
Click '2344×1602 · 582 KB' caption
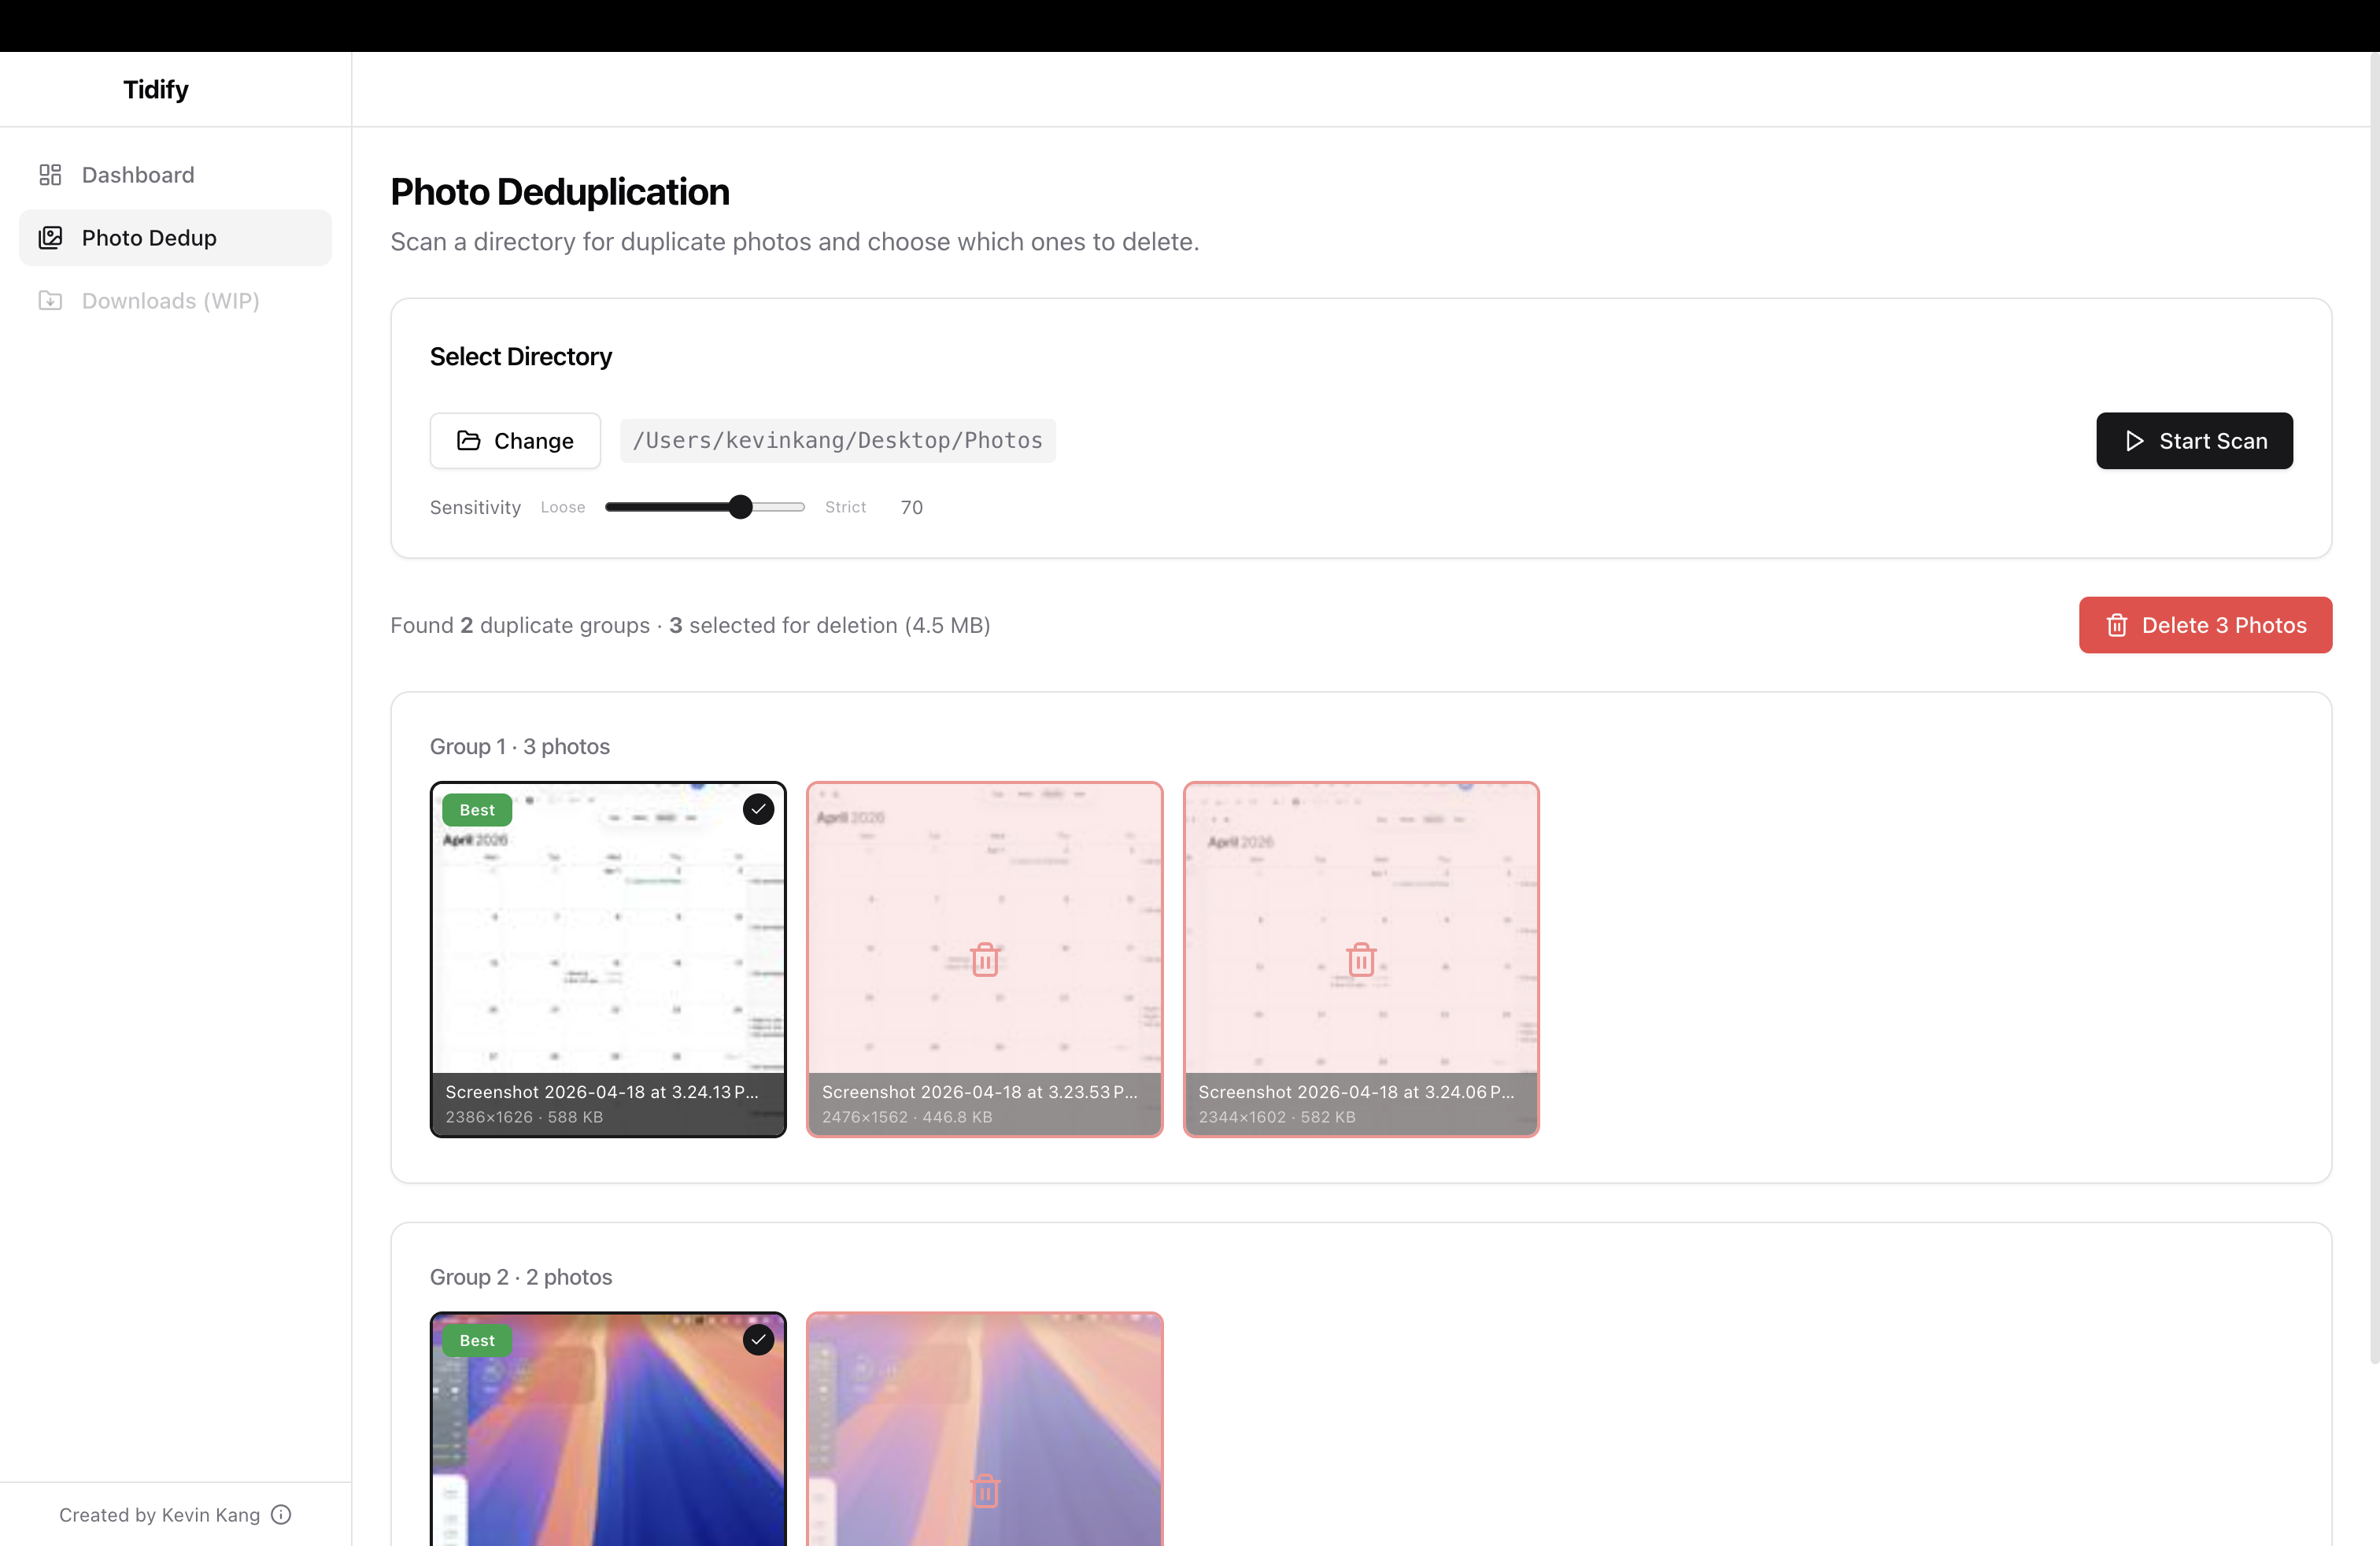[x=1277, y=1117]
